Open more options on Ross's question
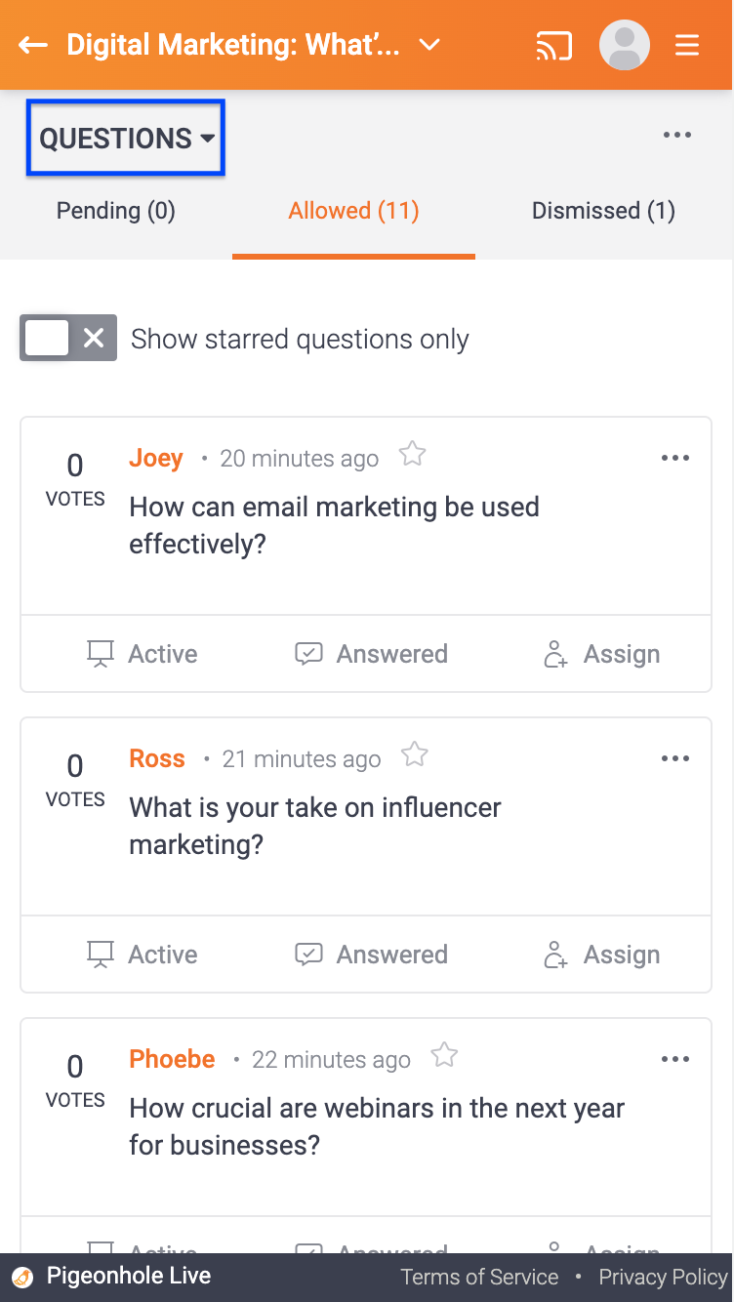Viewport: 734px width, 1302px height. tap(675, 758)
